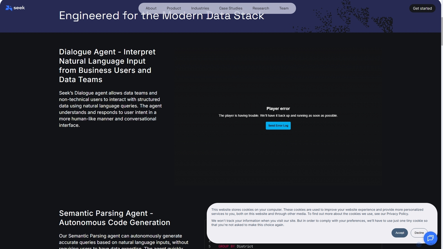Open the About menu item
443x249 pixels.
(151, 8)
